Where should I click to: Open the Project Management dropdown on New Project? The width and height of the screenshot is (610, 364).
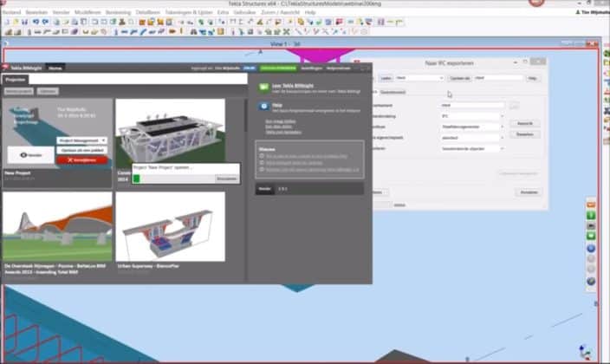coord(81,140)
